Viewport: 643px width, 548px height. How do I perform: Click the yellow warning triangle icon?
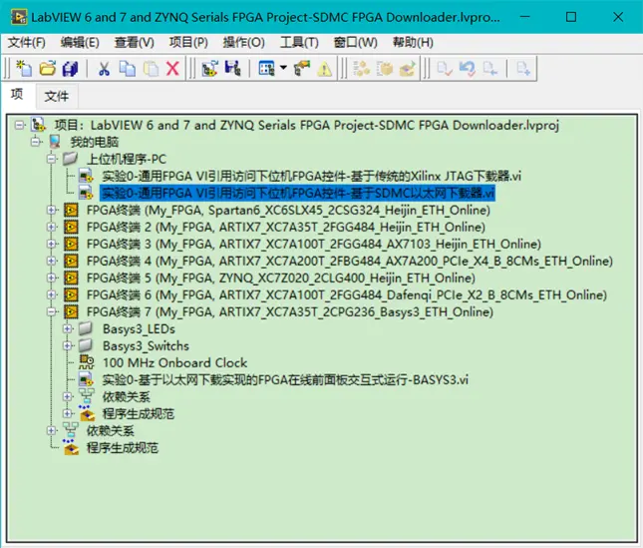(324, 69)
